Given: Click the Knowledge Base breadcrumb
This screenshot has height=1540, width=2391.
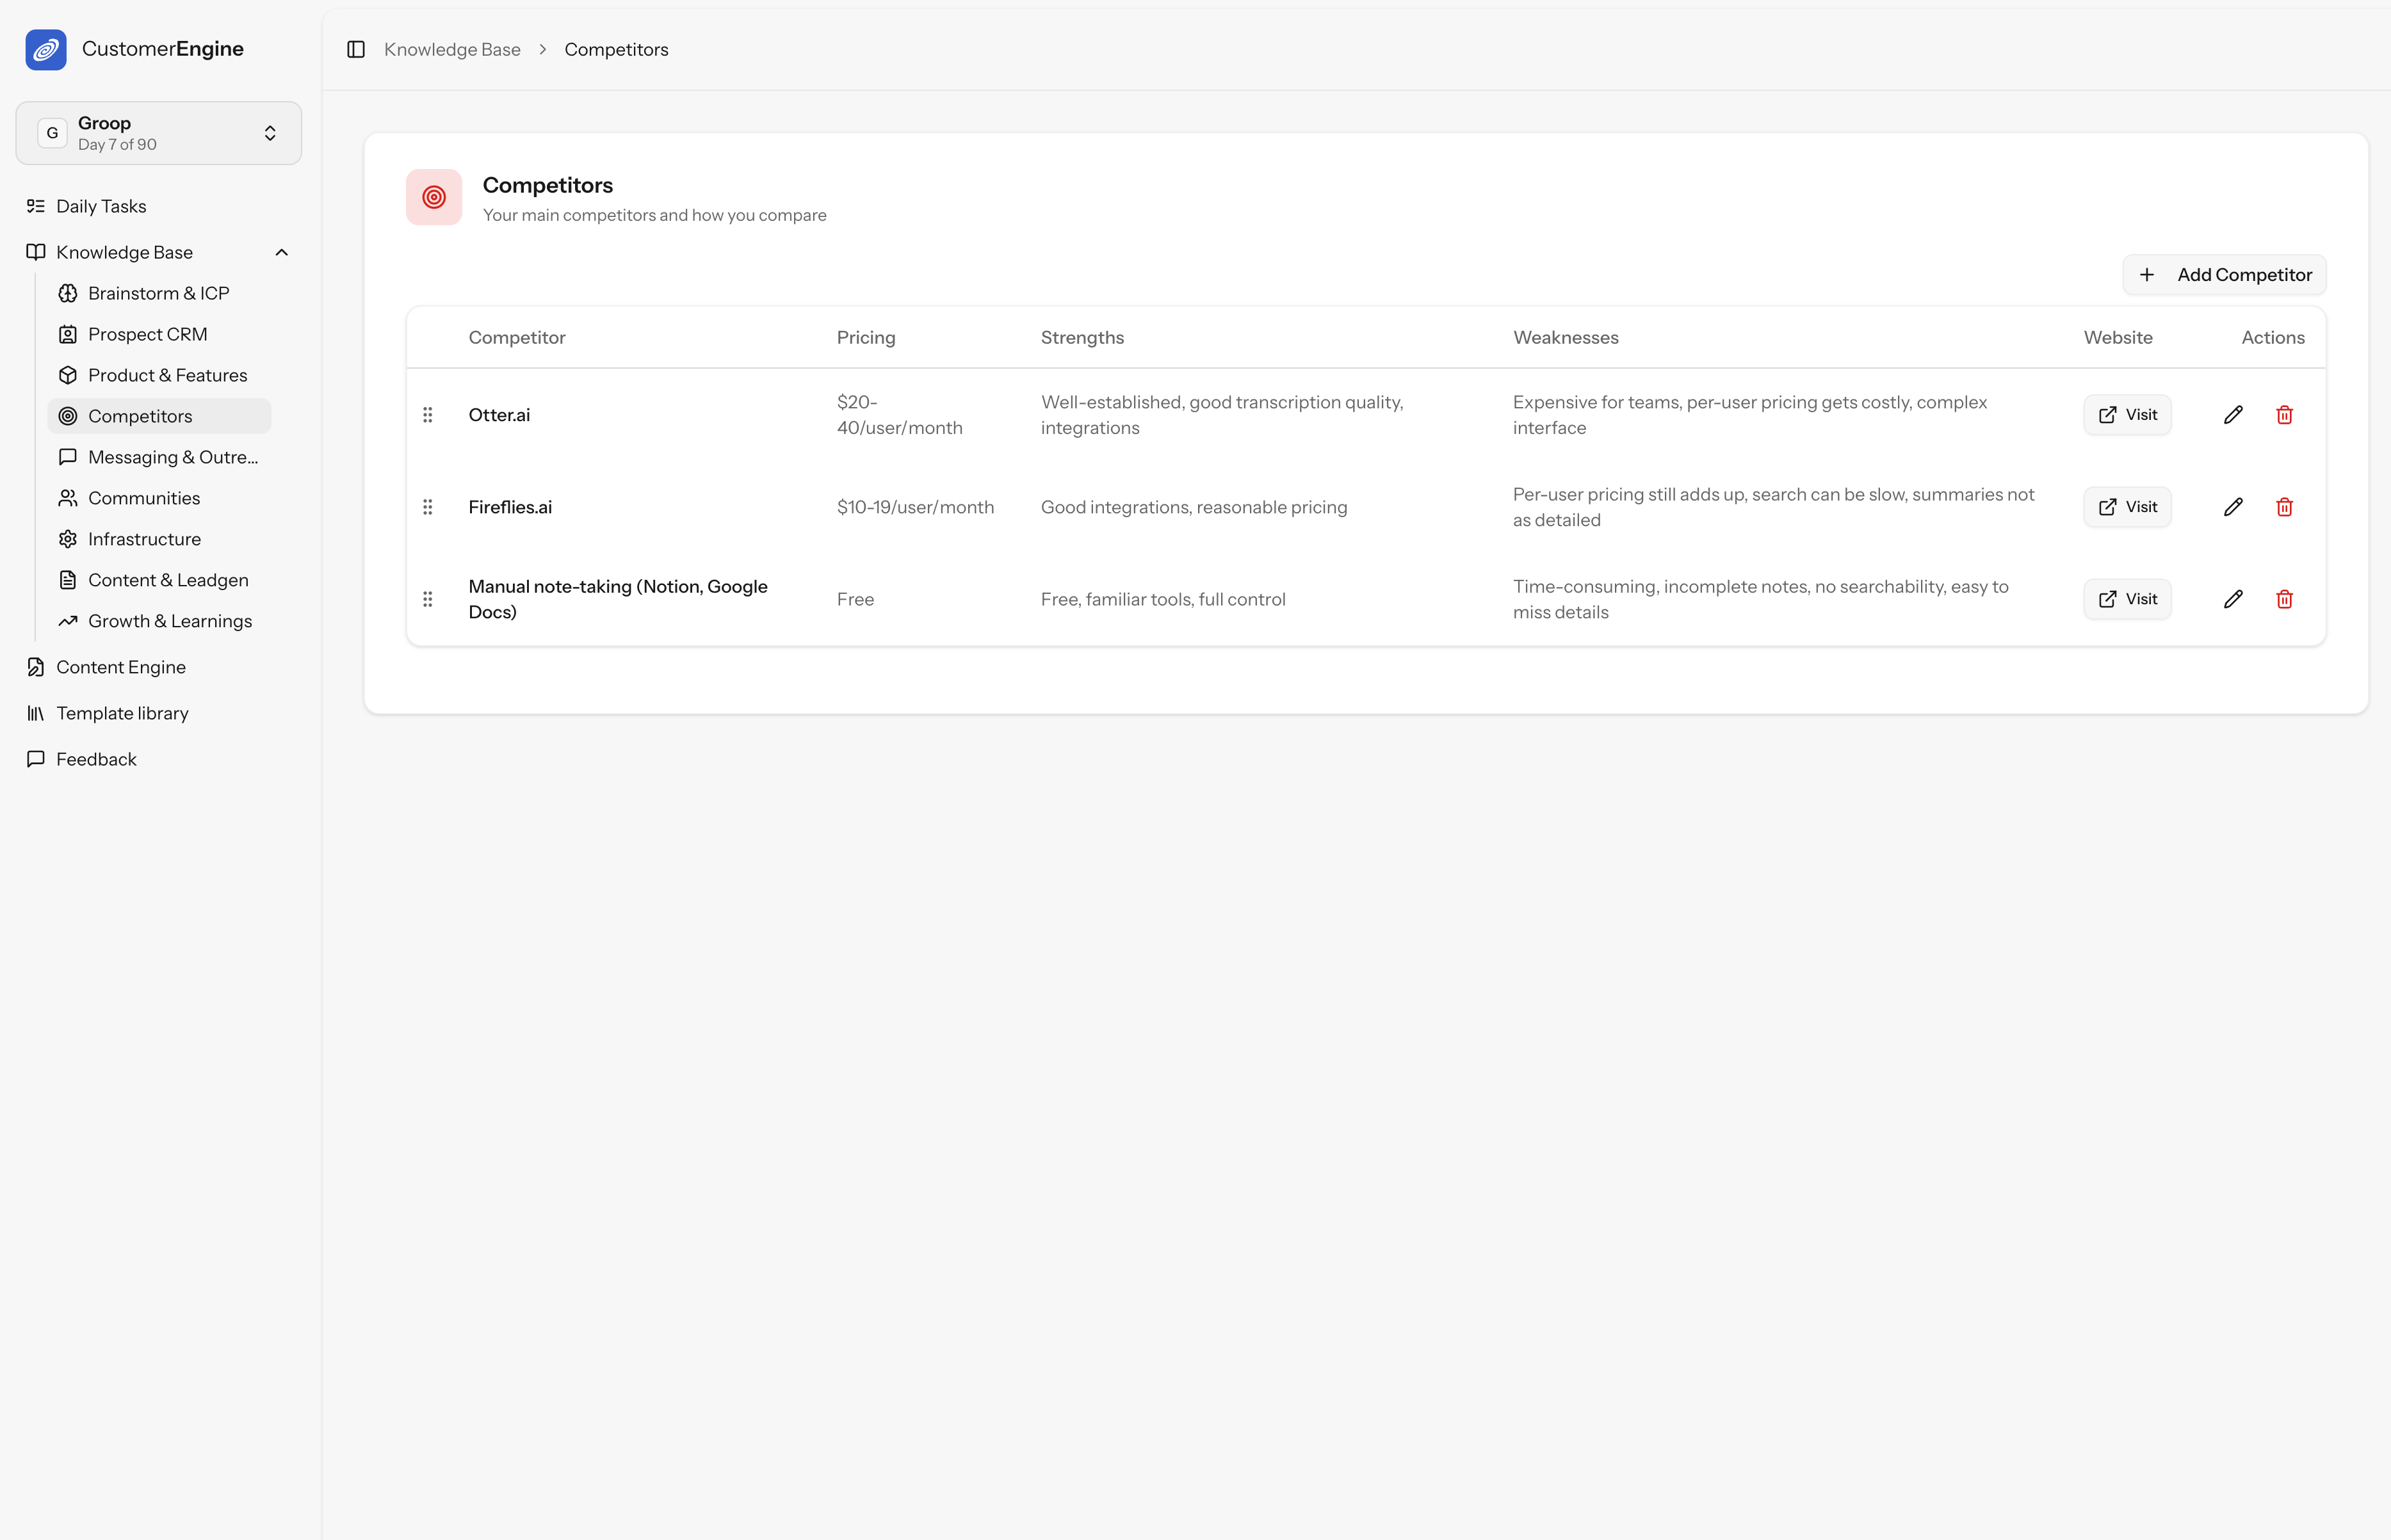Looking at the screenshot, I should tap(452, 50).
